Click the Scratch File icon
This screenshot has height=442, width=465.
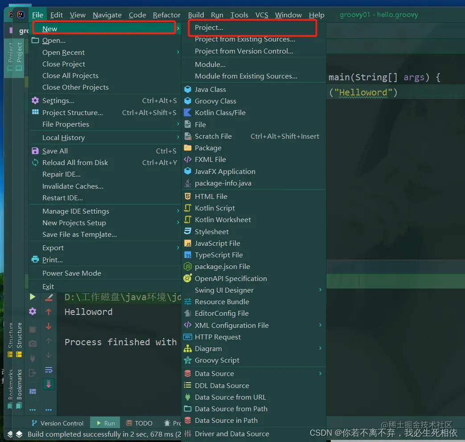pyautogui.click(x=187, y=136)
